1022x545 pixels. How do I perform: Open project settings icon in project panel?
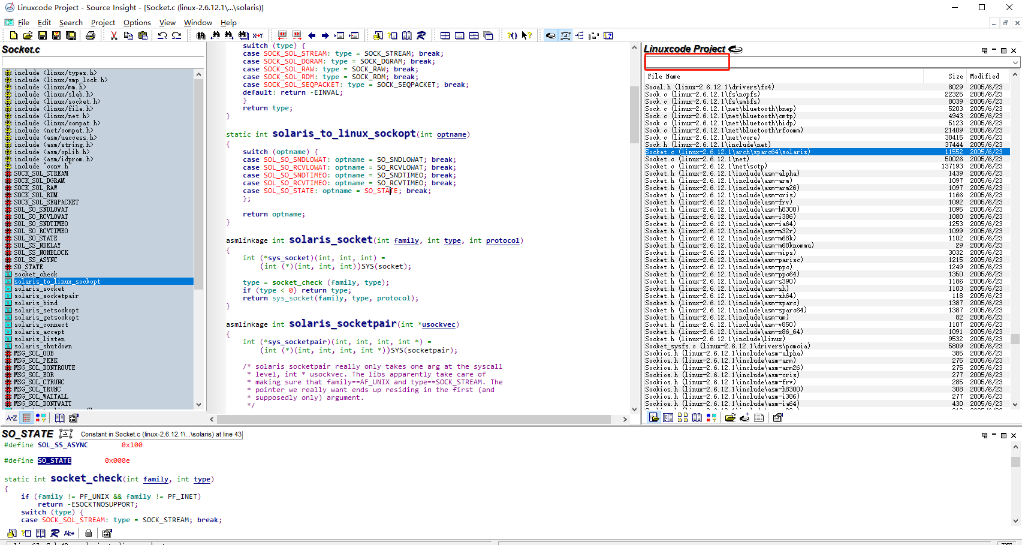(x=777, y=417)
